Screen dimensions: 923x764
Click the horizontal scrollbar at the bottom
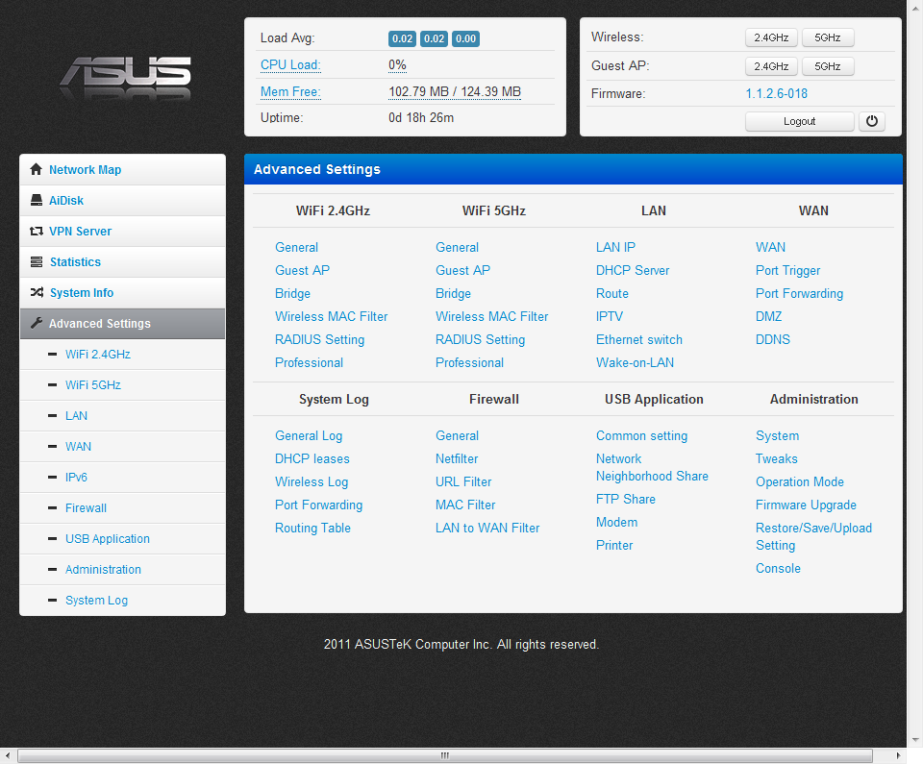point(444,755)
